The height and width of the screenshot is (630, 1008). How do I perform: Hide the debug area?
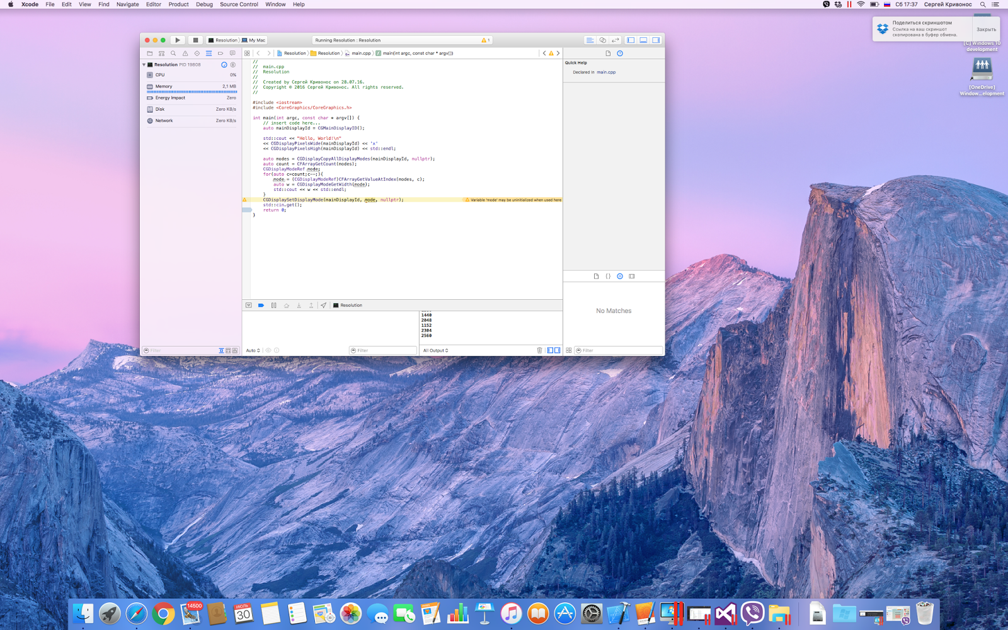point(643,40)
